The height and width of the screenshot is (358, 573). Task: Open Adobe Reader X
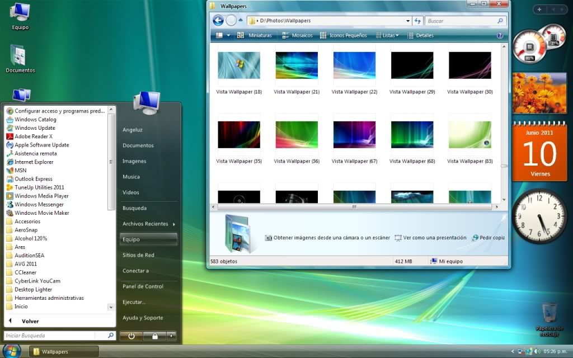(30, 136)
